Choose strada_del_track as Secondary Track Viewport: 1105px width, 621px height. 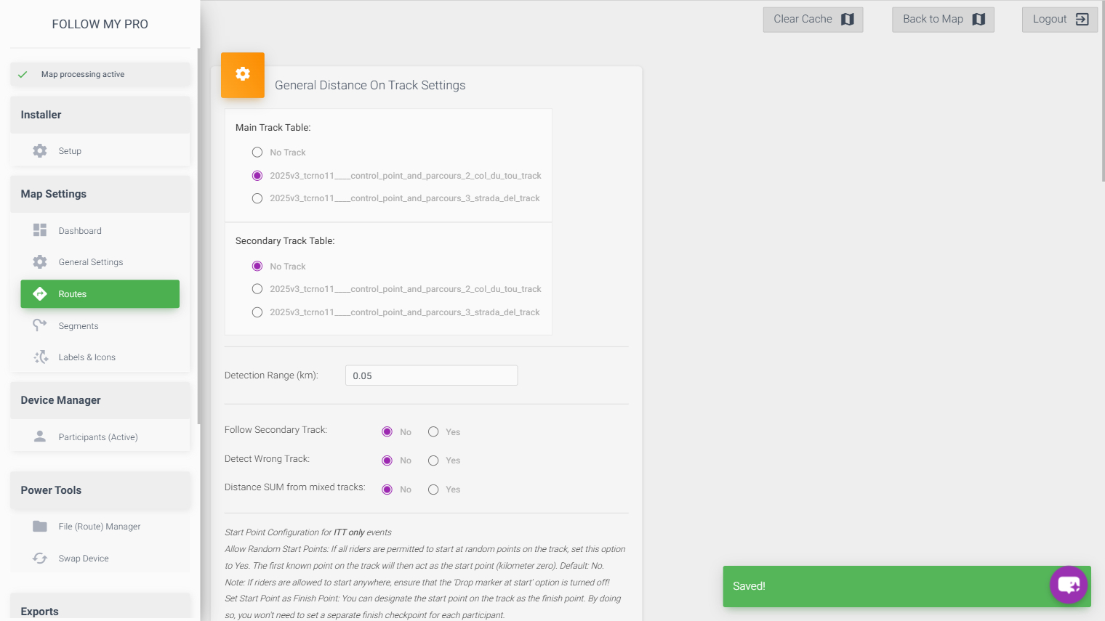(257, 312)
